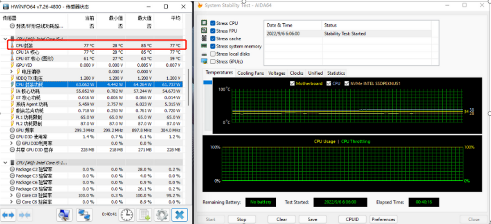This screenshot has height=224, width=491.
Task: Open Preferences in AIDA64
Action: click(383, 219)
